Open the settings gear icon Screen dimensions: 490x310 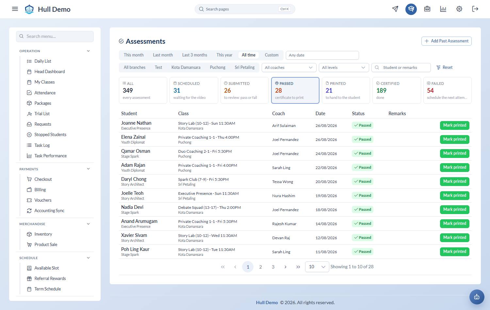(x=459, y=9)
